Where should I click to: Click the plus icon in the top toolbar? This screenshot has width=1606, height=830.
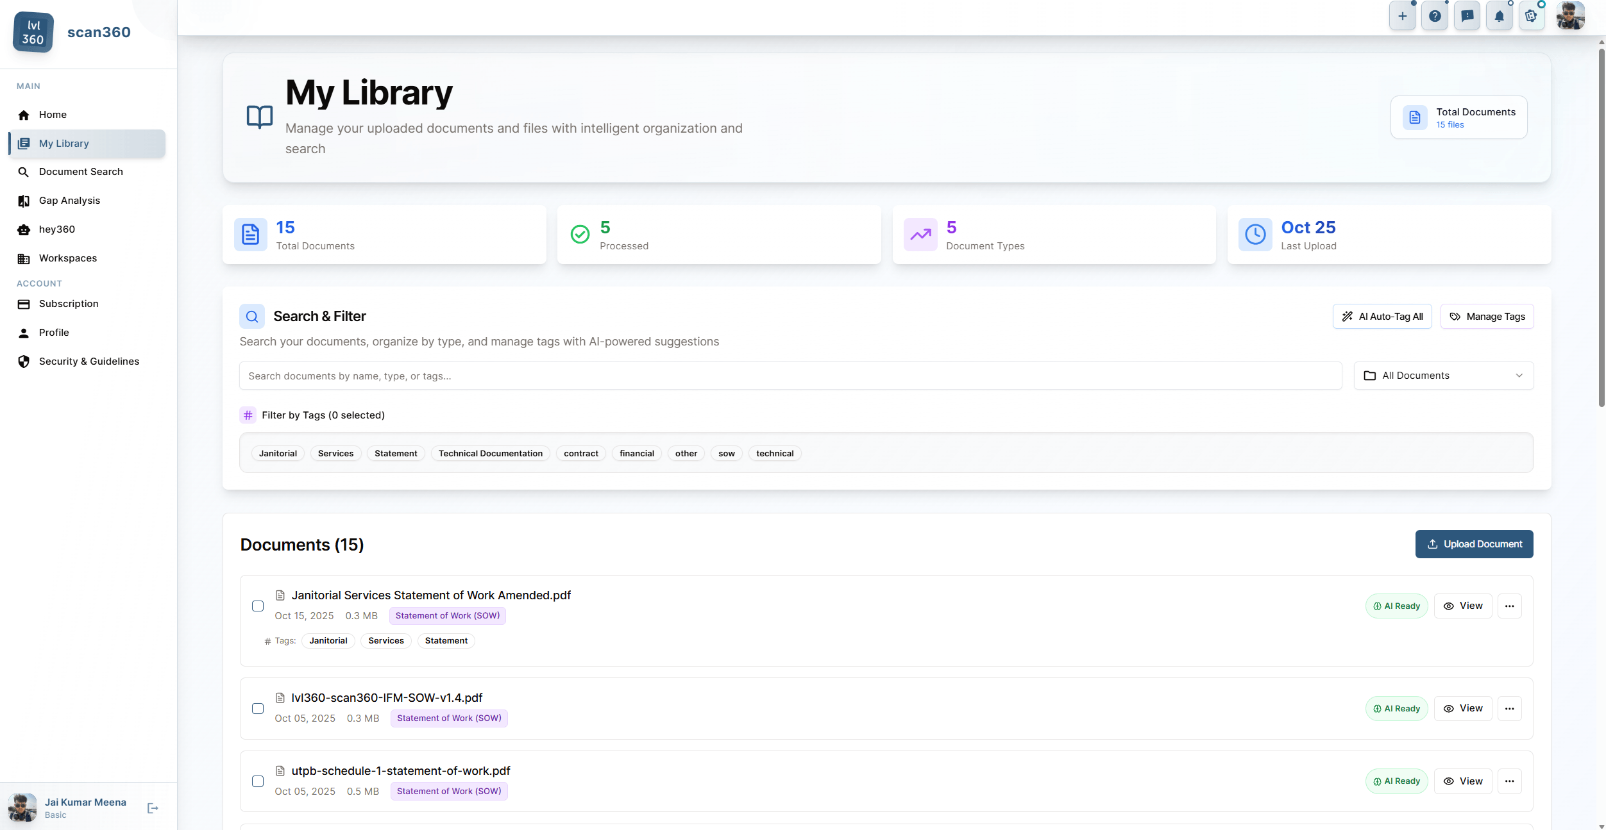[1403, 15]
